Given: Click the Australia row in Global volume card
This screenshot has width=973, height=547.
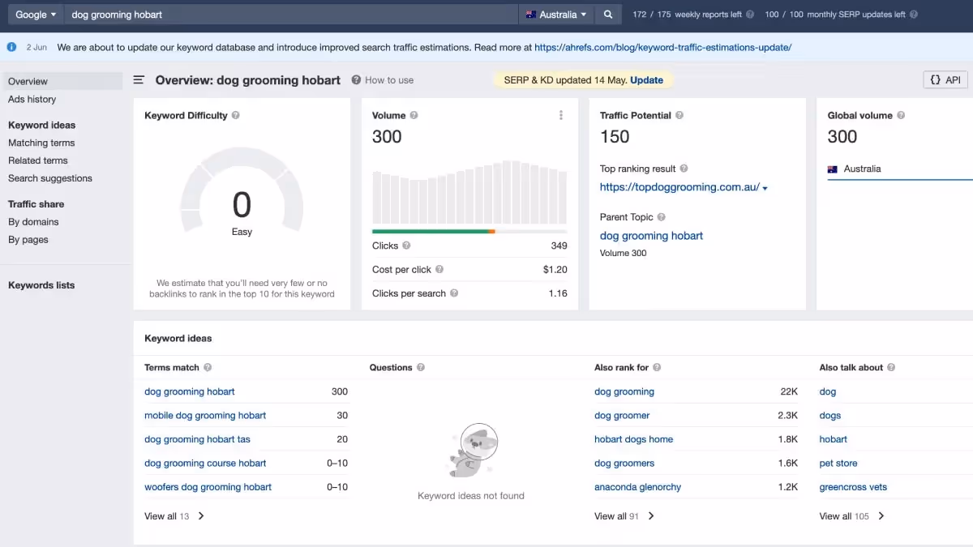Looking at the screenshot, I should pyautogui.click(x=899, y=169).
